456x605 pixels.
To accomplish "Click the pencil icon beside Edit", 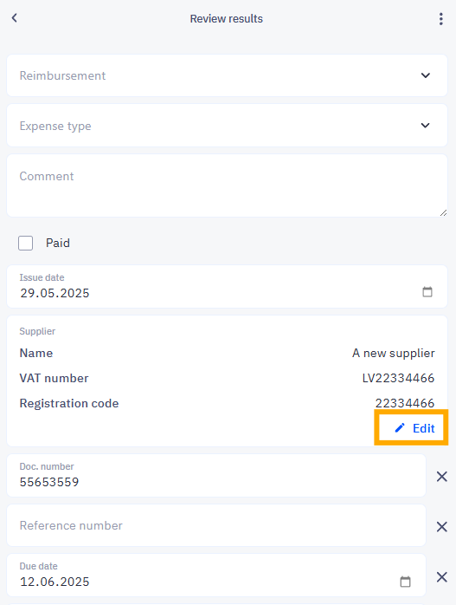I will tap(400, 428).
